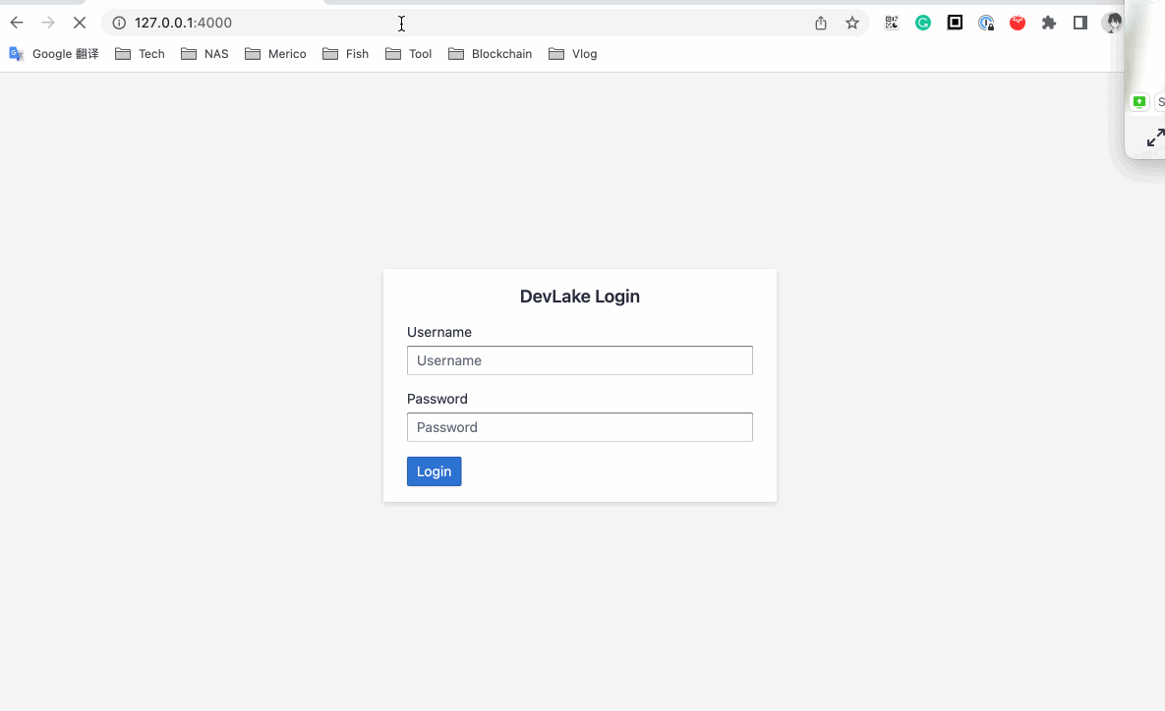Open the blue clock-lock extension icon
1165x711 pixels.
pos(986,23)
